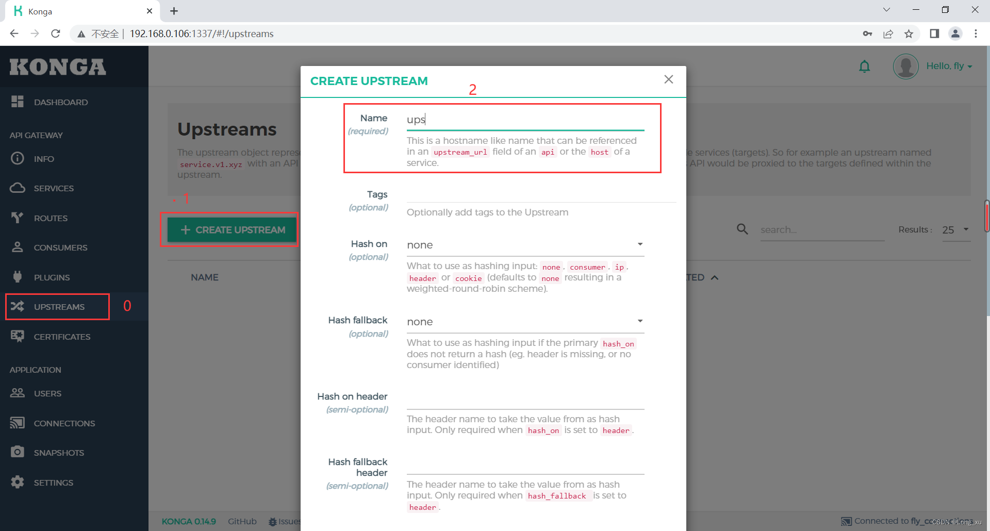
Task: Close the Konga browser tab
Action: [x=150, y=11]
